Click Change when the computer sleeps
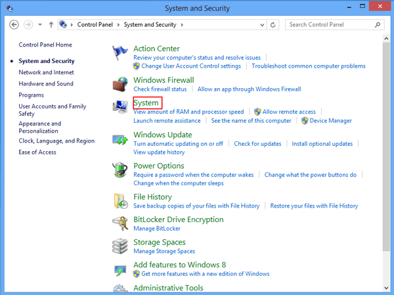The height and width of the screenshot is (295, 394). tap(179, 183)
